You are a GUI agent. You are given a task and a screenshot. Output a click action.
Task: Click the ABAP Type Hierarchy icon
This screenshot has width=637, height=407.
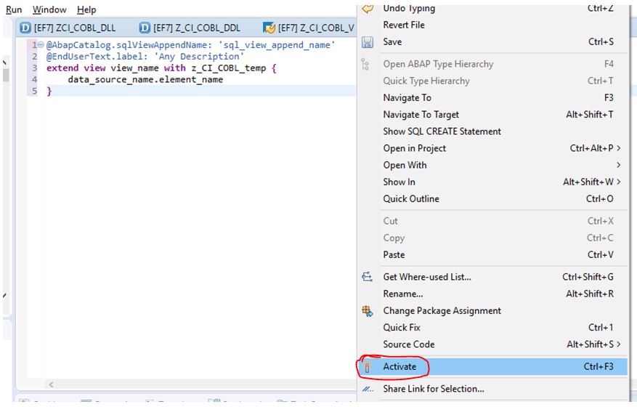pos(365,64)
